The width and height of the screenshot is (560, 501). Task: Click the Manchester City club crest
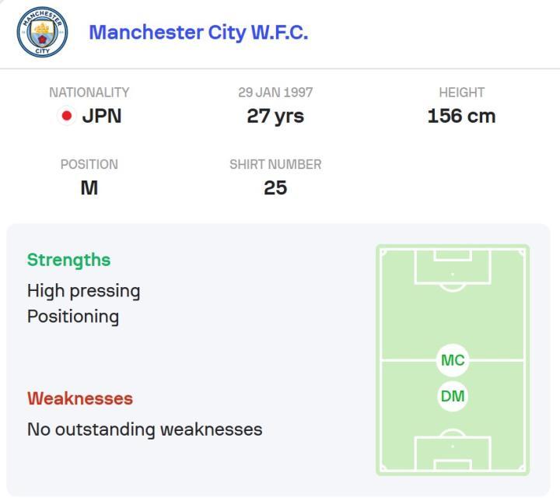tap(42, 32)
